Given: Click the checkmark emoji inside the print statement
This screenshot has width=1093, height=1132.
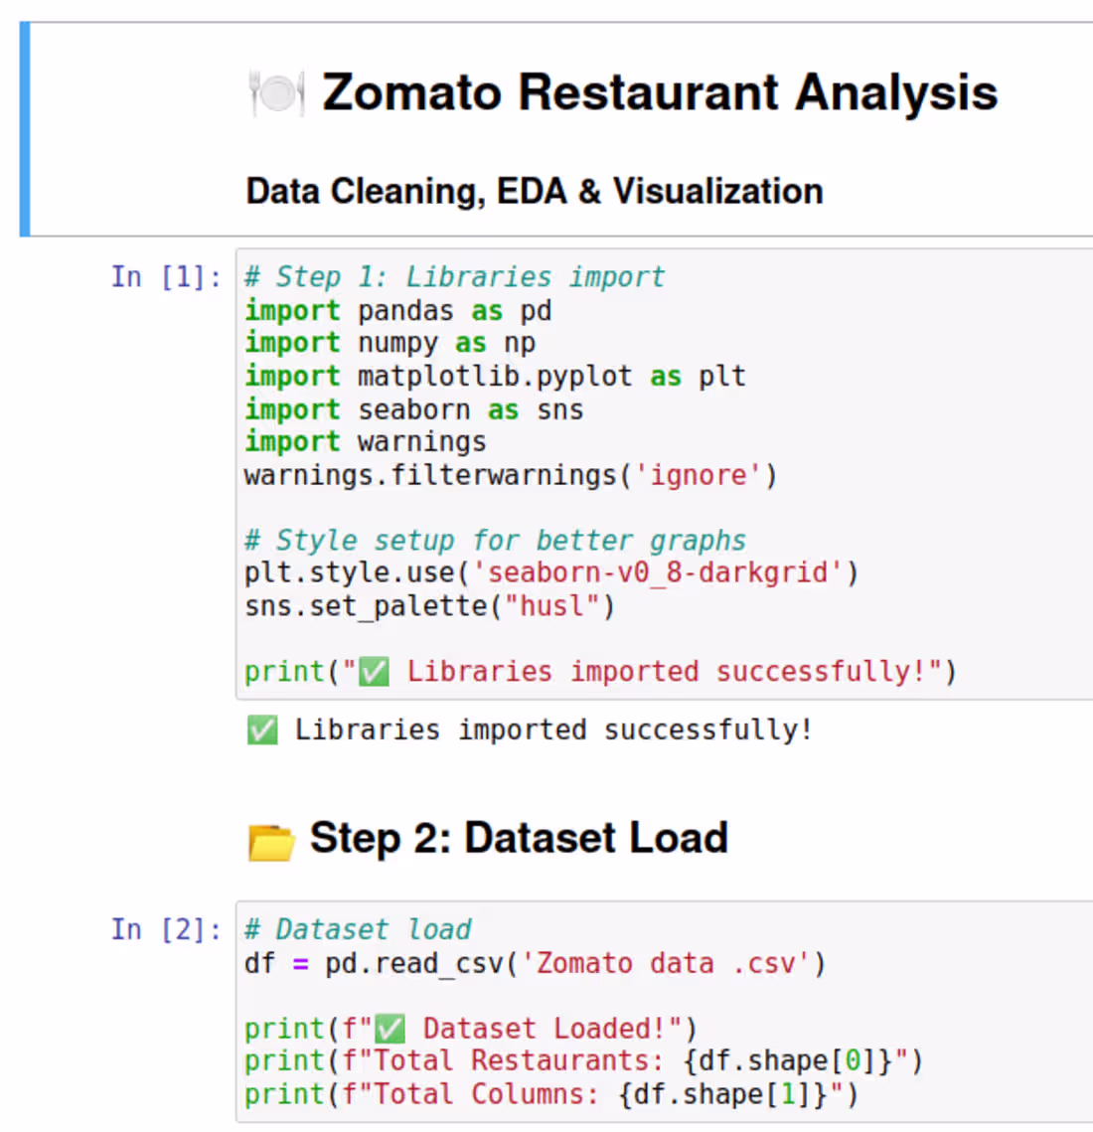Looking at the screenshot, I should (371, 671).
